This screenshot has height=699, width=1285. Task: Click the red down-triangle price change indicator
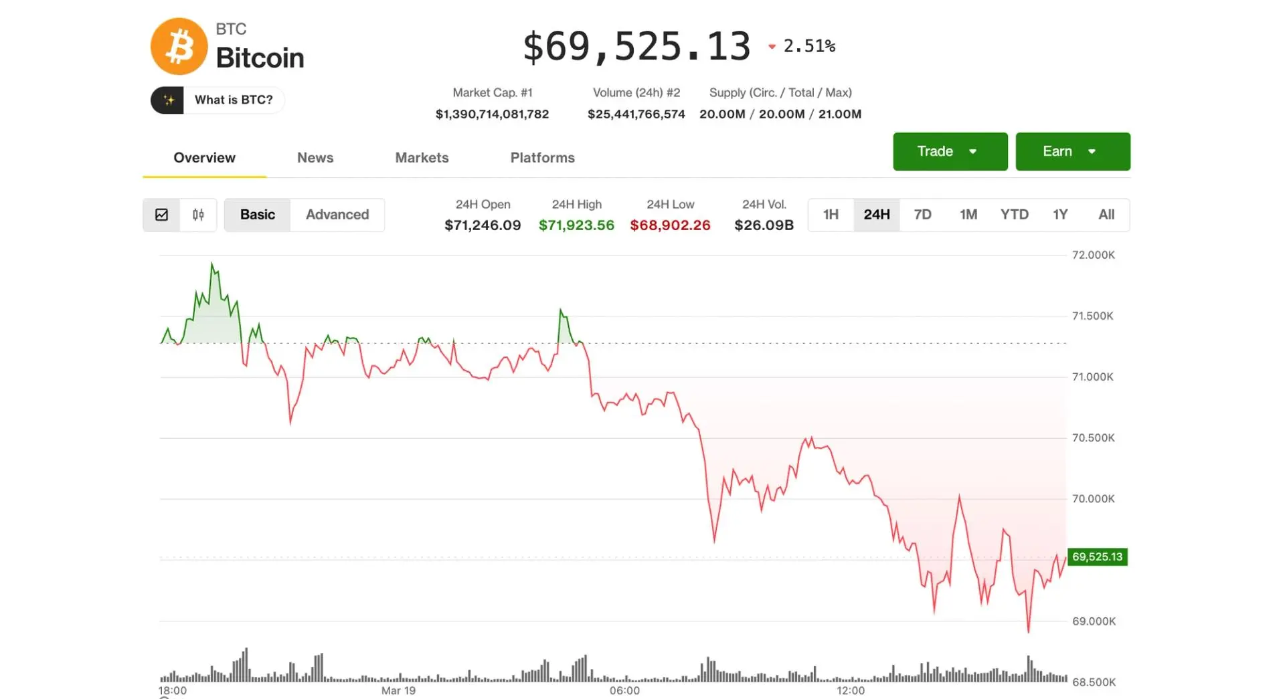click(x=772, y=47)
